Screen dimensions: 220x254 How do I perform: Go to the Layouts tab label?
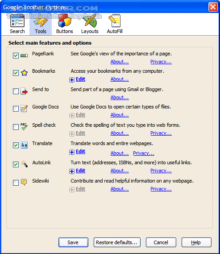(x=90, y=31)
